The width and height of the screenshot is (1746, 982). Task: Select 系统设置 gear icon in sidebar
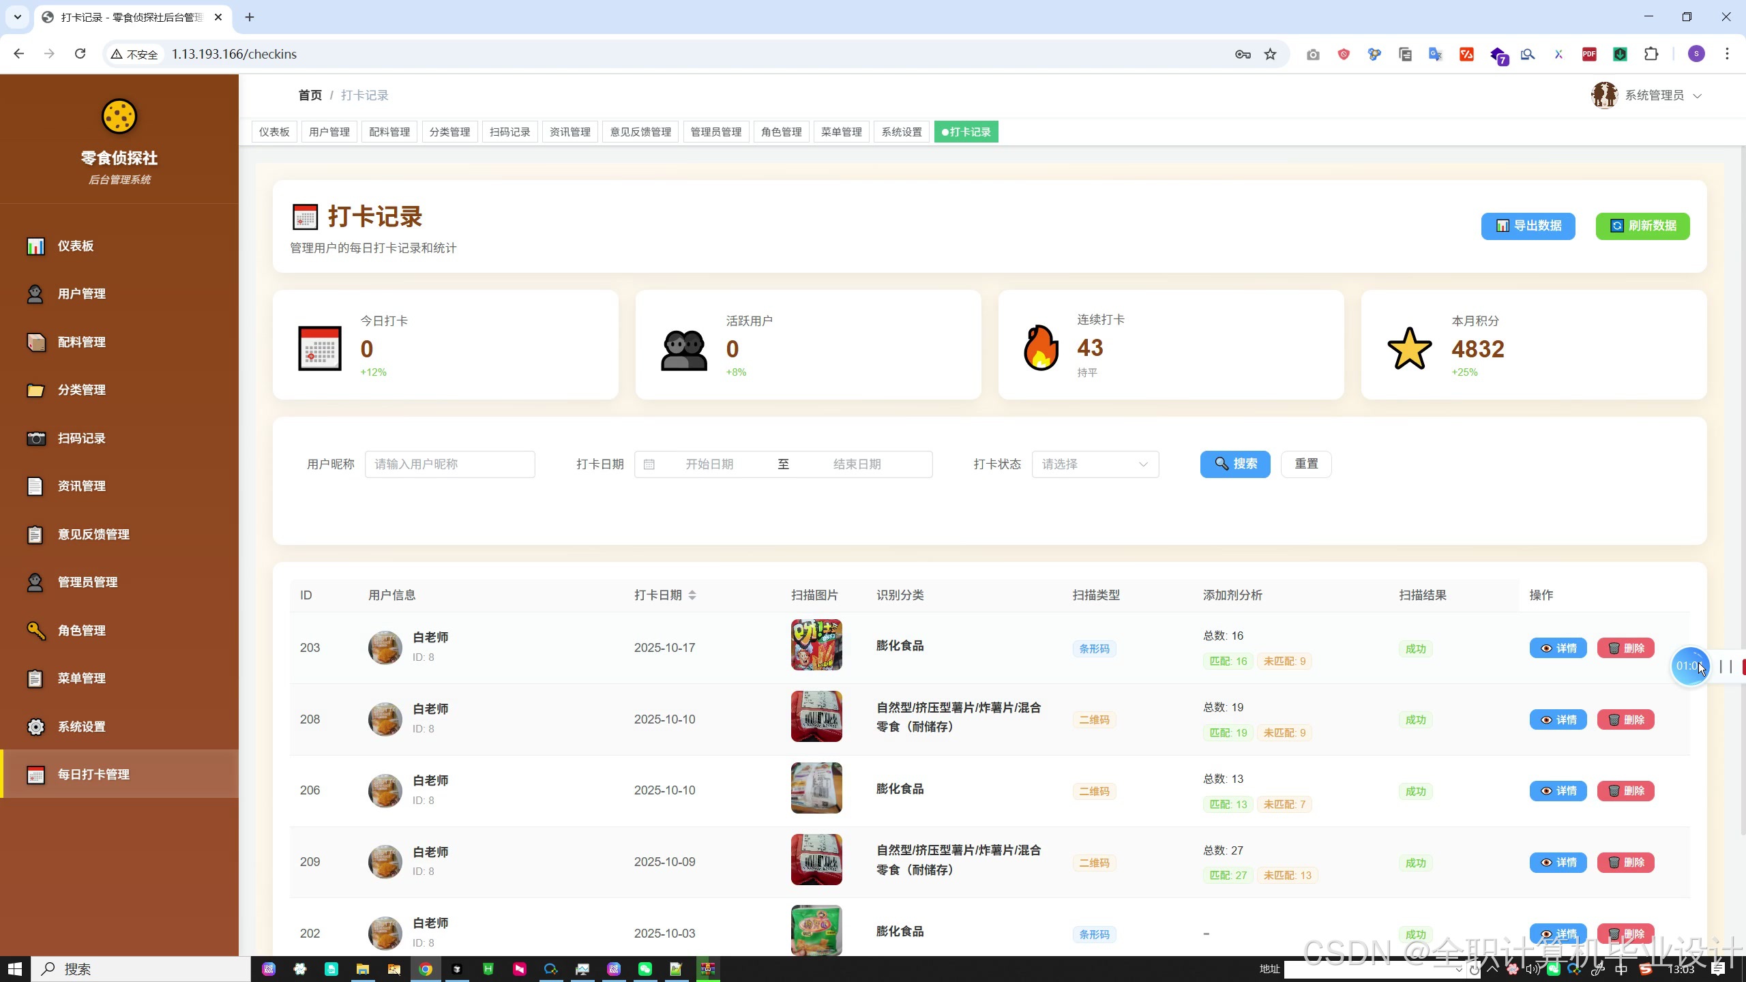click(35, 726)
